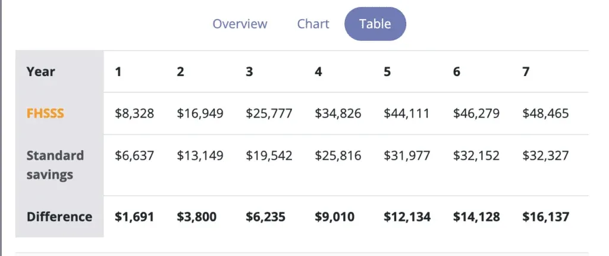Viewport: 609px width, 256px height.
Task: Click Difference value $9,010
Action: (x=335, y=217)
